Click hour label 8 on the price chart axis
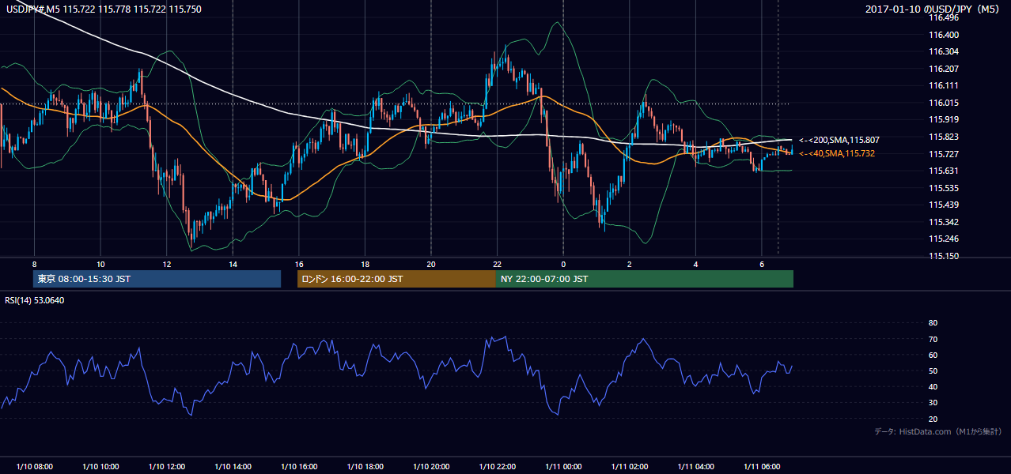Viewport: 1011px width, 474px height. point(34,264)
